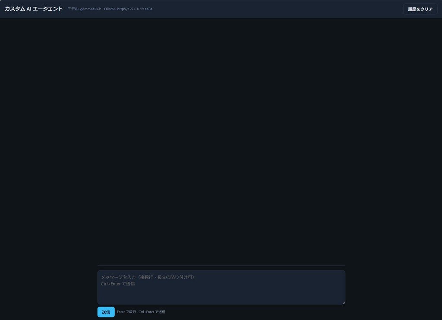Click the word Ollama in header

[110, 9]
